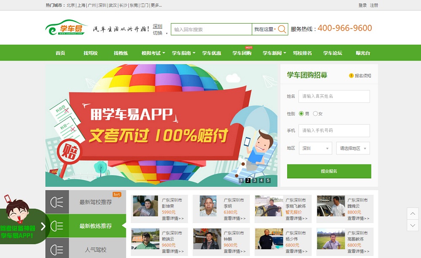
Task: Click the 请输入手机号码 phone field
Action: [334, 130]
